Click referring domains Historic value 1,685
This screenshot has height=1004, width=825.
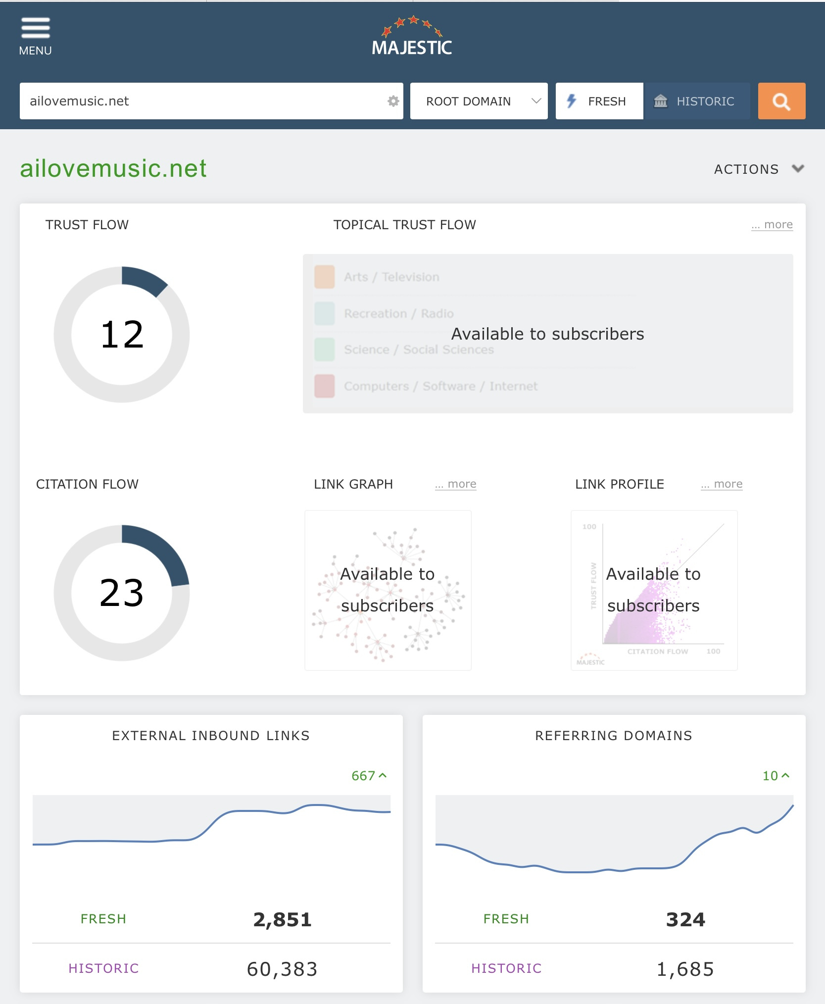point(685,969)
